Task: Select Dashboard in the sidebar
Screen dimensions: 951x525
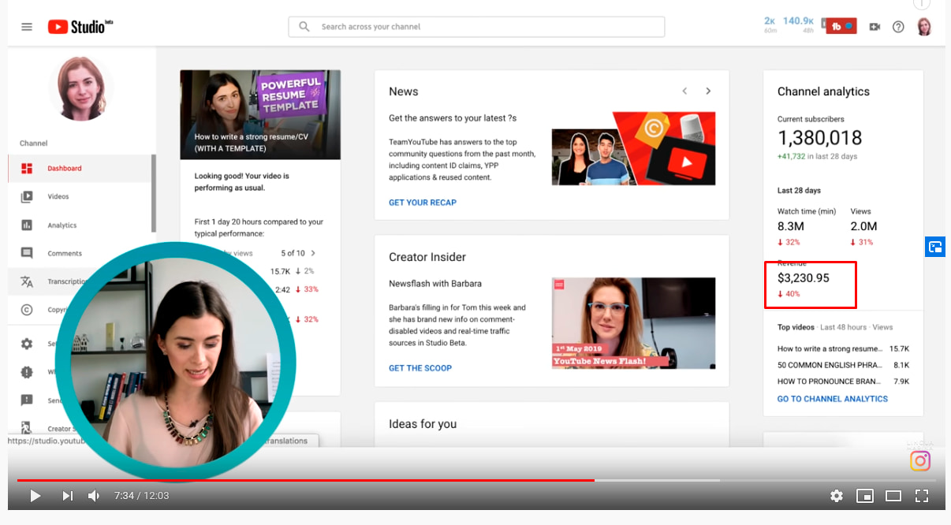Action: (64, 168)
